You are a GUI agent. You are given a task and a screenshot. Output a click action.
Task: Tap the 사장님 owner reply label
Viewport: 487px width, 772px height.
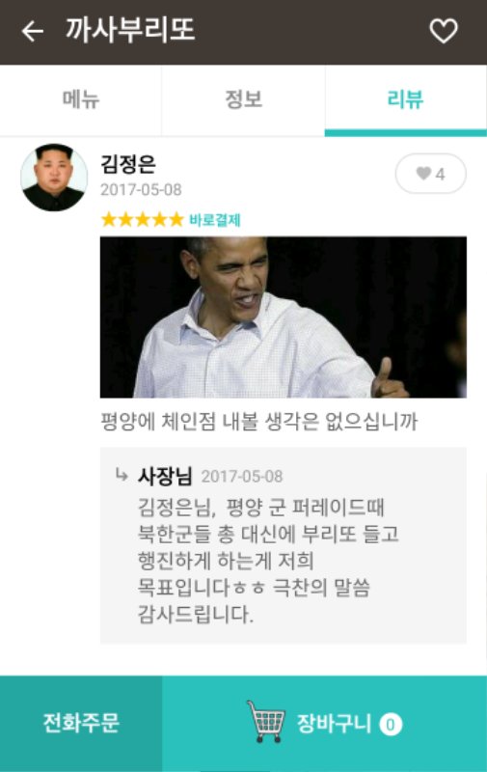coord(165,476)
